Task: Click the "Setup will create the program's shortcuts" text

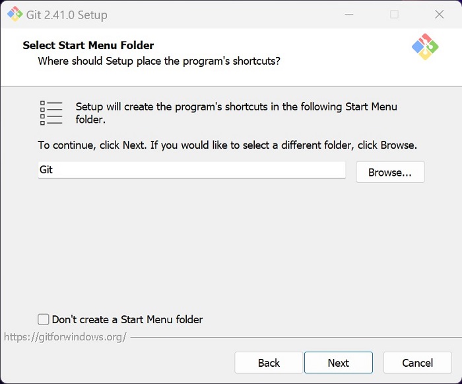Action: pos(236,113)
